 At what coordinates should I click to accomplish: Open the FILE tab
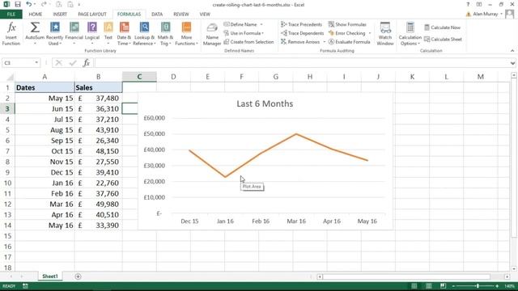[11, 15]
